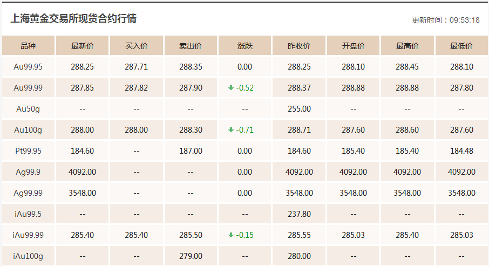Select the 开盘价 column header
This screenshot has height=267, width=489.
click(x=353, y=46)
